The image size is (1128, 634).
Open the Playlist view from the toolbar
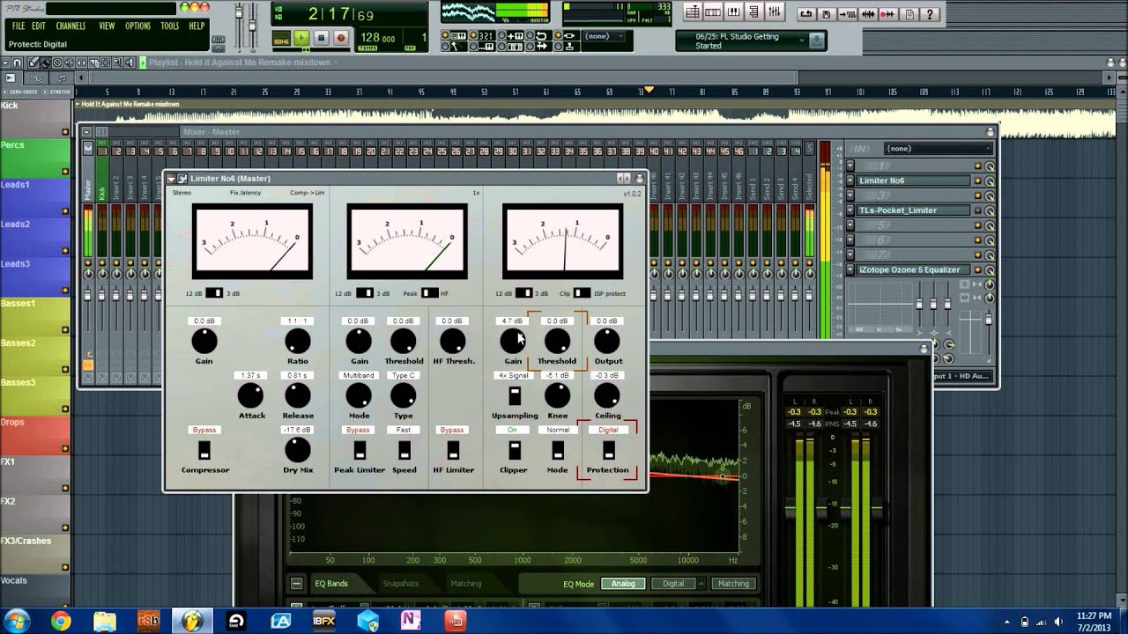coord(694,12)
